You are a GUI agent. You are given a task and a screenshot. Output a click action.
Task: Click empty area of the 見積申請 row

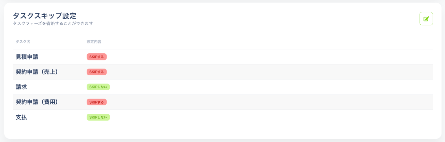[x=261, y=57]
